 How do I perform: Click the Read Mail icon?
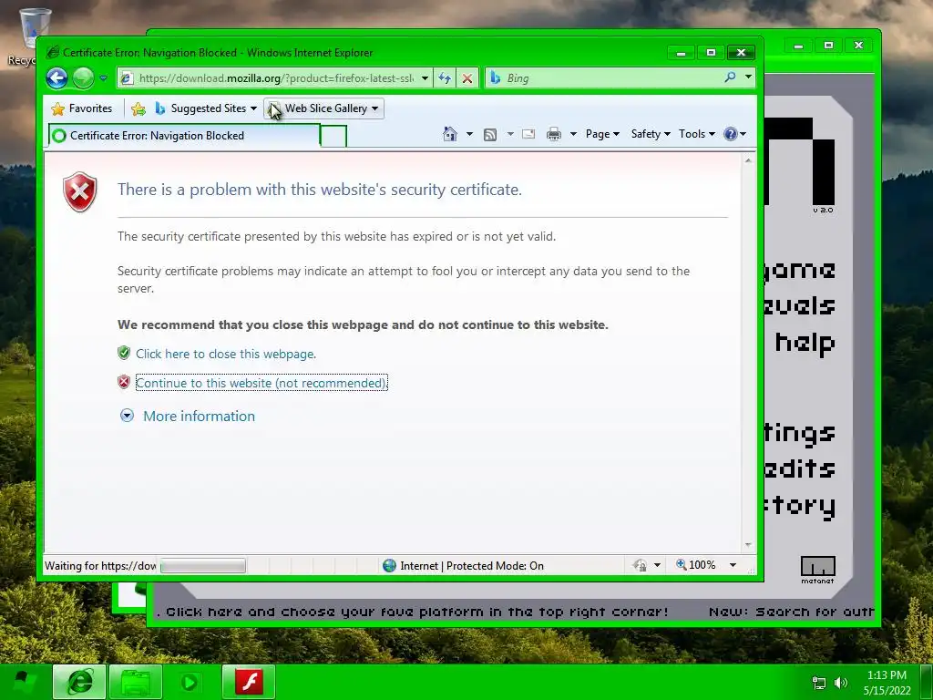click(528, 134)
